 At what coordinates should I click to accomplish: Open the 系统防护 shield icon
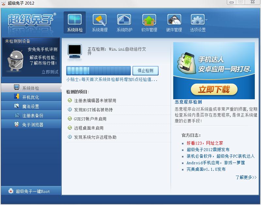(124, 20)
